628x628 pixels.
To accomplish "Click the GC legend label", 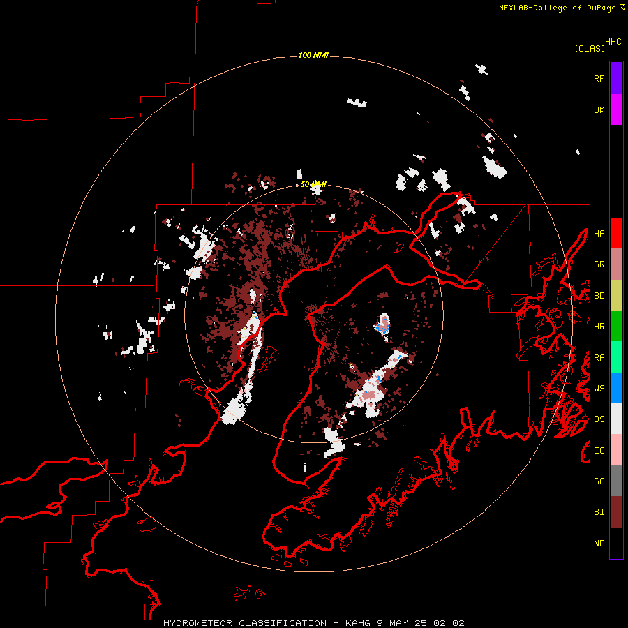I will (599, 481).
